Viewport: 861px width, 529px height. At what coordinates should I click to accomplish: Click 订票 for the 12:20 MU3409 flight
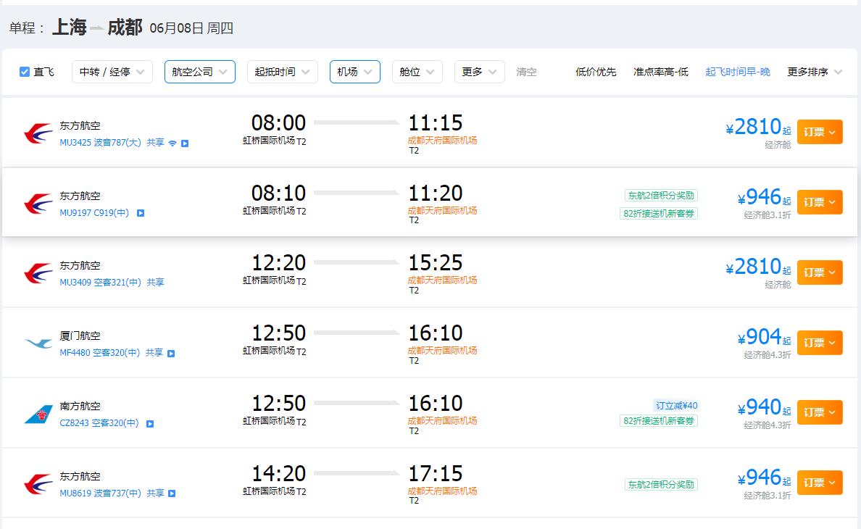[x=820, y=272]
